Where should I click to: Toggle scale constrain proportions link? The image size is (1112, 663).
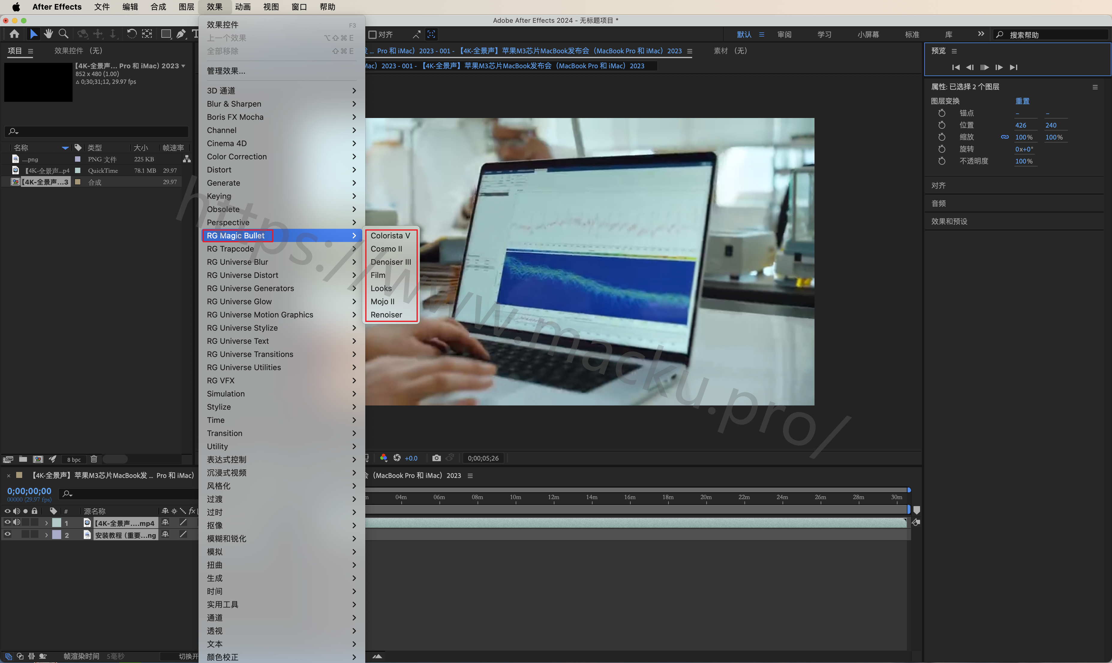(x=1005, y=137)
